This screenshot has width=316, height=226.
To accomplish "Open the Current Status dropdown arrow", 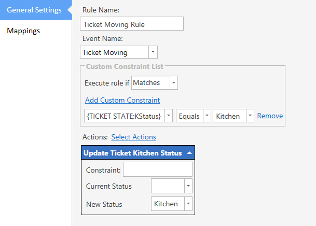I will (x=188, y=186).
